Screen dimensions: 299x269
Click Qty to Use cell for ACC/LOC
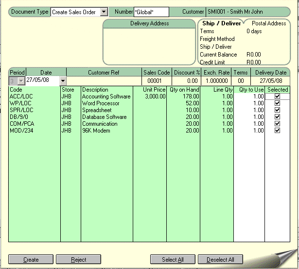249,96
